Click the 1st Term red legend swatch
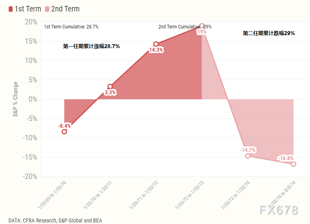This screenshot has height=224, width=310. (x=11, y=9)
